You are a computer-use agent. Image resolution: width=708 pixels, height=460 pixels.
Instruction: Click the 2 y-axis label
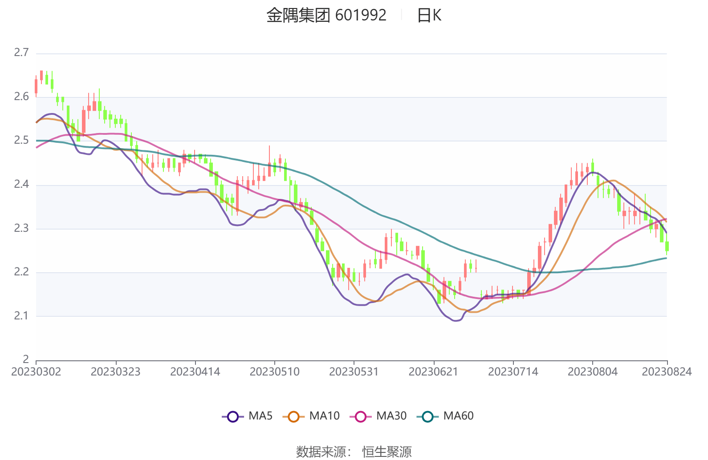26,359
